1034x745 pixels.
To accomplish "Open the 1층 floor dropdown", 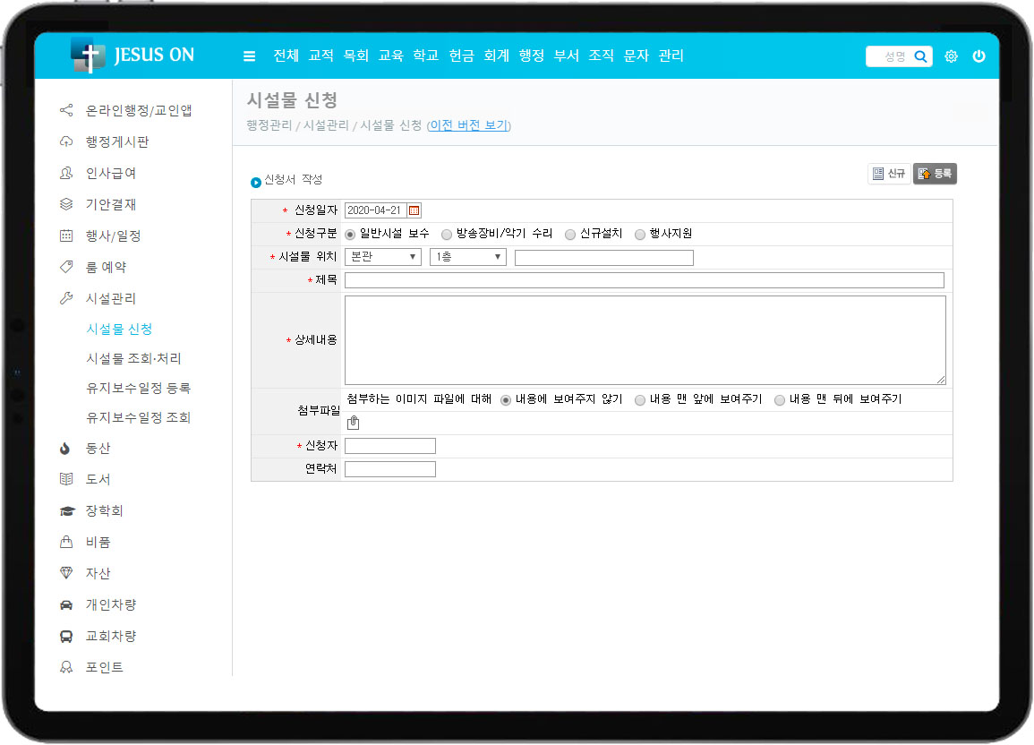I will [467, 258].
